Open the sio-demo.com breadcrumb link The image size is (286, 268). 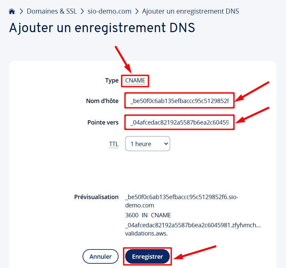coord(109,11)
